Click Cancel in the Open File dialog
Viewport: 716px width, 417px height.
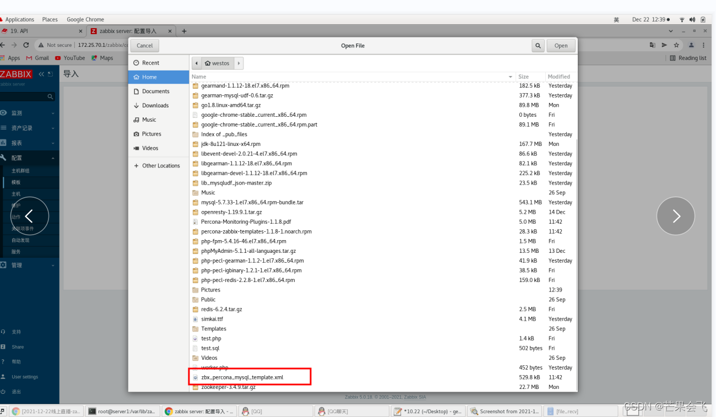(x=145, y=46)
